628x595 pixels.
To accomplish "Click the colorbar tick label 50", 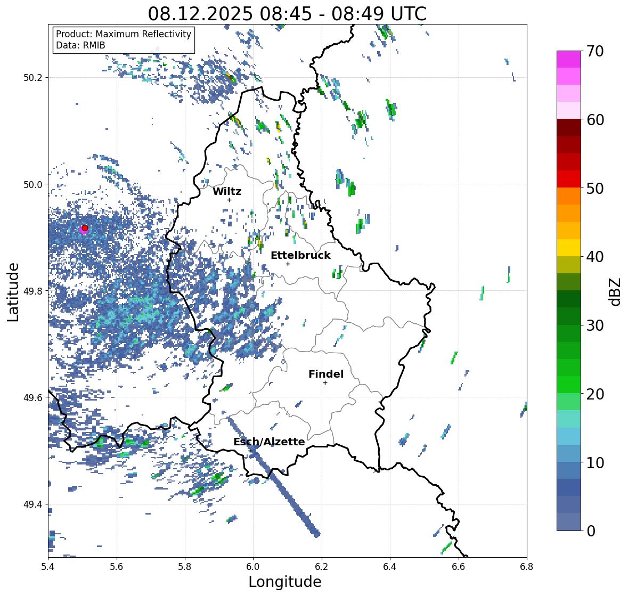I will point(595,188).
